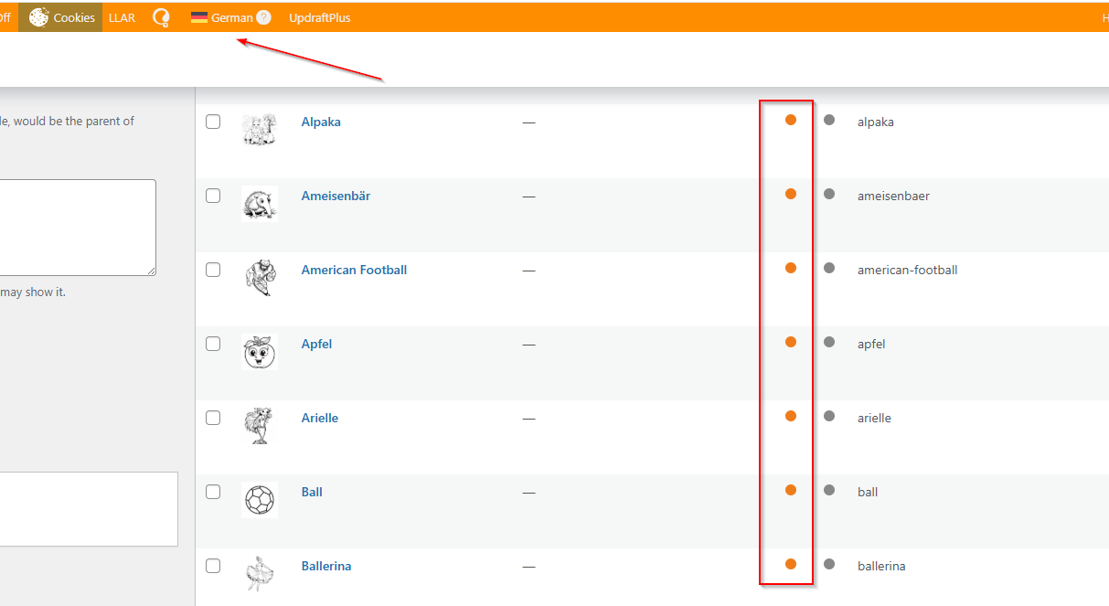
Task: Click into the large text area on left
Action: click(78, 228)
